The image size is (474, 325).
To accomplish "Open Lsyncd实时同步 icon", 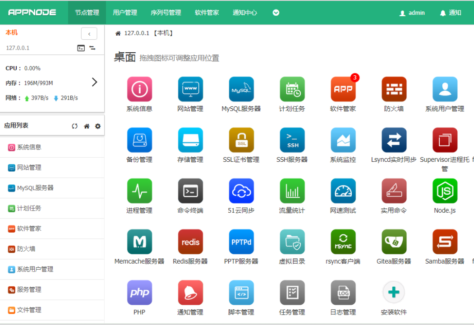I will tap(394, 140).
